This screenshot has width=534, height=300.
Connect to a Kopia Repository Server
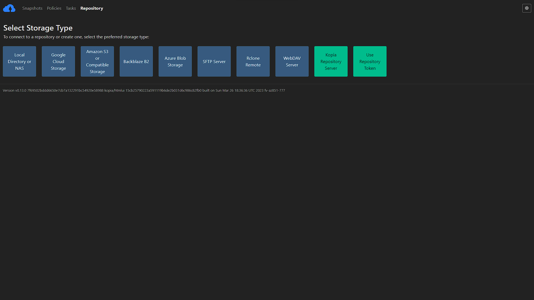click(331, 61)
